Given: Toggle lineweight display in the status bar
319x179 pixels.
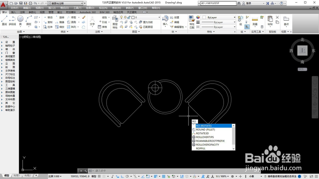Looking at the screenshot, I should coord(156,176).
